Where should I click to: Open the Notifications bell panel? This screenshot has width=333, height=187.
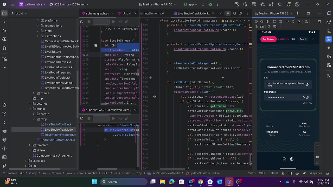[329, 13]
